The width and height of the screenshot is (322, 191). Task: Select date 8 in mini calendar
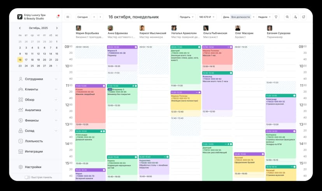pos(57,47)
